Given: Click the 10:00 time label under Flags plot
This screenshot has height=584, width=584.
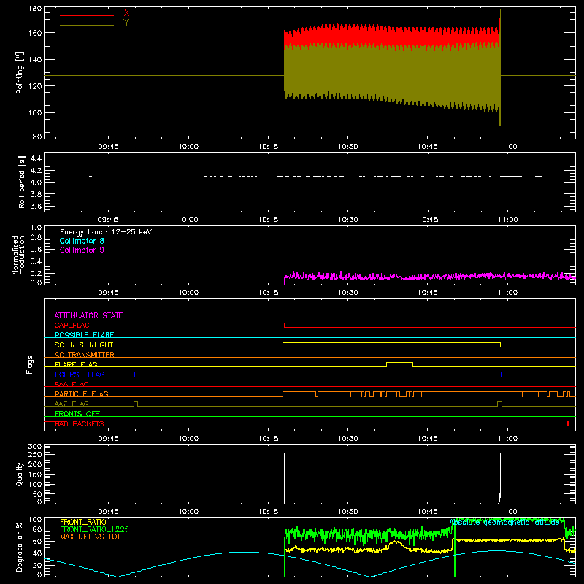Looking at the screenshot, I should (x=188, y=439).
